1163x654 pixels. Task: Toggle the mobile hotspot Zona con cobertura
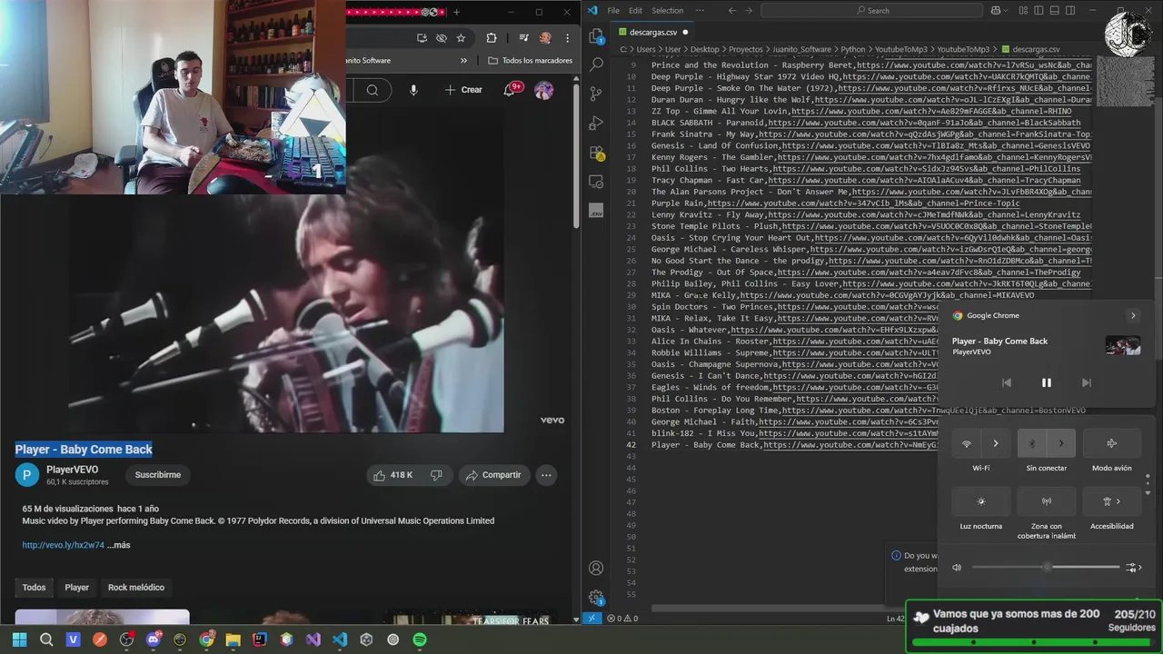pos(1047,501)
